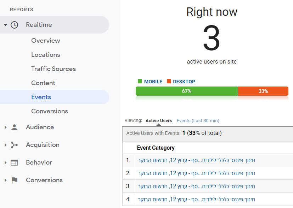Collapse the Realtime section arrow

tap(5, 25)
